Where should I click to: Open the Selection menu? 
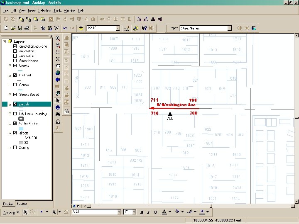coord(44,11)
